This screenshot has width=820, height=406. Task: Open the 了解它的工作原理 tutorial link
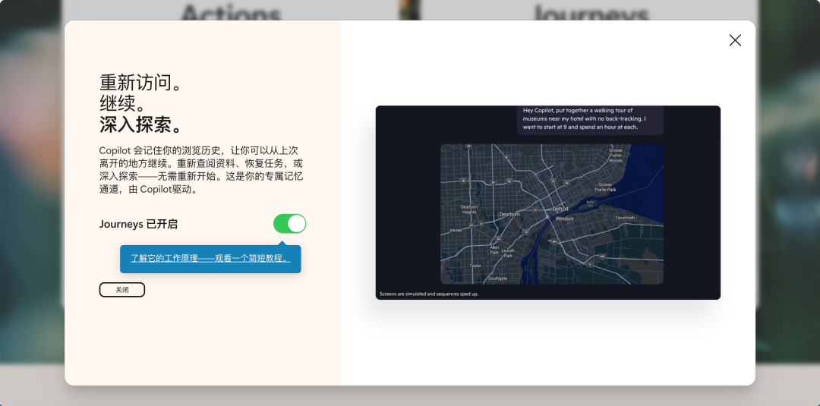(210, 258)
